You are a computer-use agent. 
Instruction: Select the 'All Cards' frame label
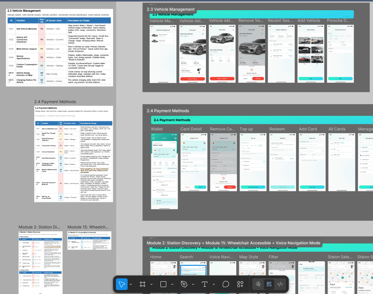pos(337,129)
